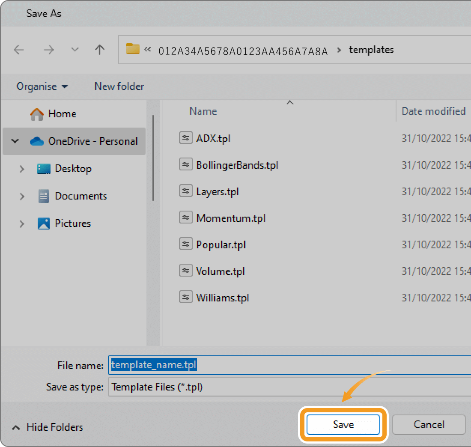The width and height of the screenshot is (471, 447).
Task: Create a New folder
Action: (x=119, y=86)
